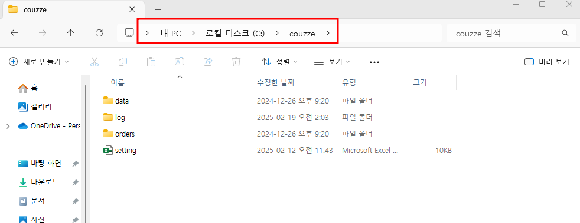Open the three-dot more options menu
580x223 pixels.
click(x=374, y=62)
